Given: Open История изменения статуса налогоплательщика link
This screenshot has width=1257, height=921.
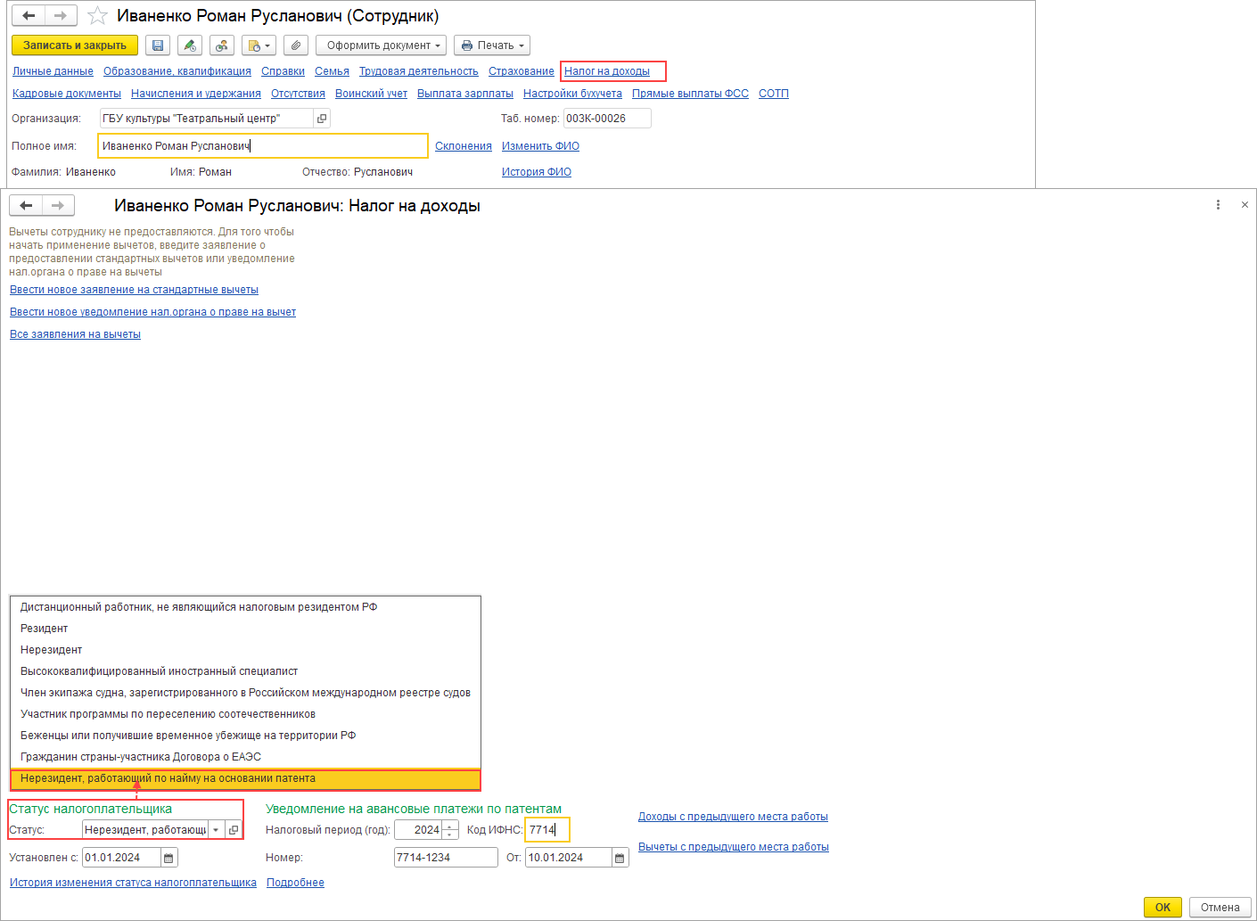Looking at the screenshot, I should point(133,883).
